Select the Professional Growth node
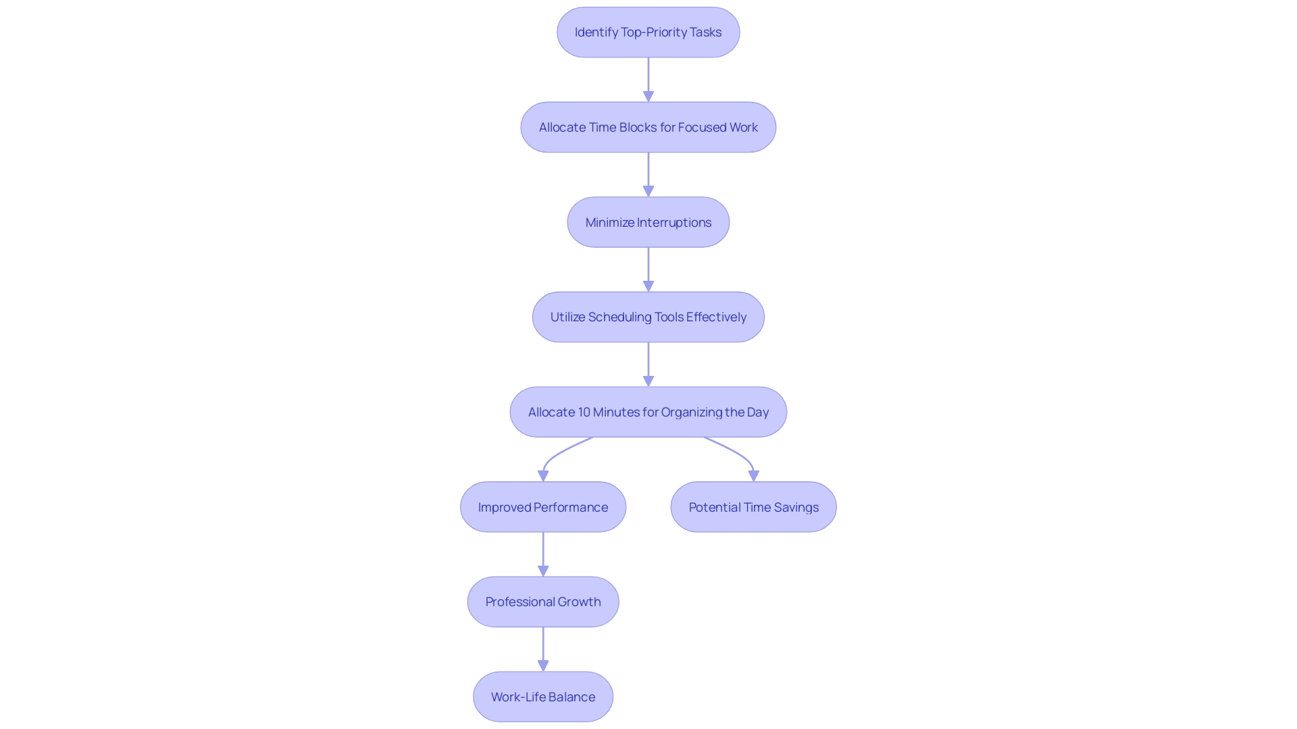1297x729 pixels. pyautogui.click(x=542, y=601)
